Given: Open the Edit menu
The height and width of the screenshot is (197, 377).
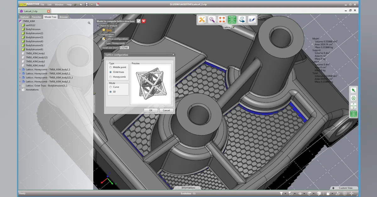Looking at the screenshot, I should point(50,5).
